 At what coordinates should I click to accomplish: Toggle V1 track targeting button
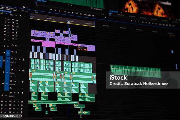pos(8,53)
